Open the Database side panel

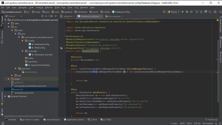[221, 42]
